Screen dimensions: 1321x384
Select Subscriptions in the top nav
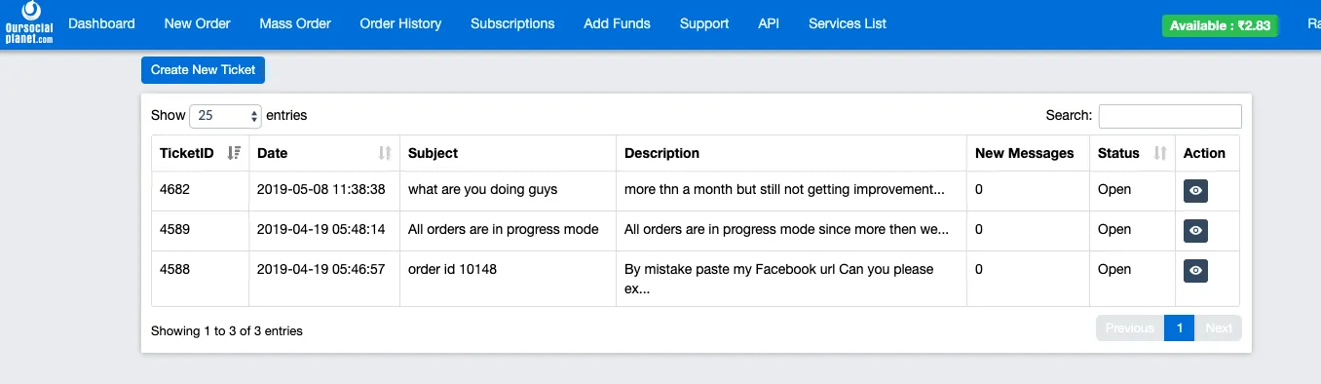click(x=512, y=23)
